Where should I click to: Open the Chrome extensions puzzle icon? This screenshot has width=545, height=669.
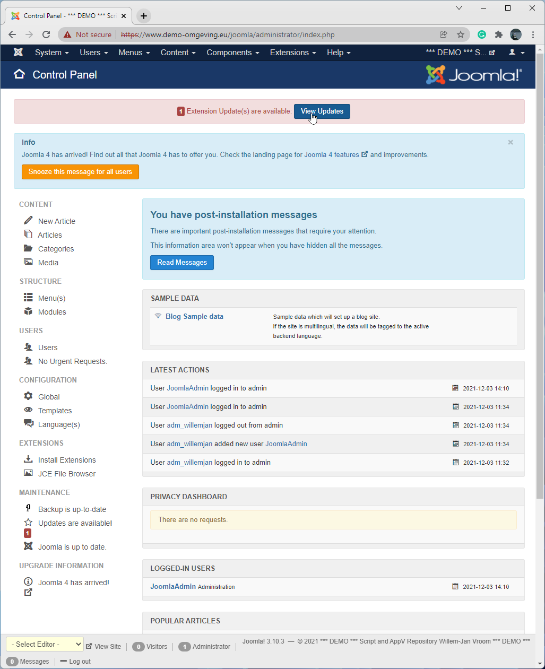click(498, 34)
